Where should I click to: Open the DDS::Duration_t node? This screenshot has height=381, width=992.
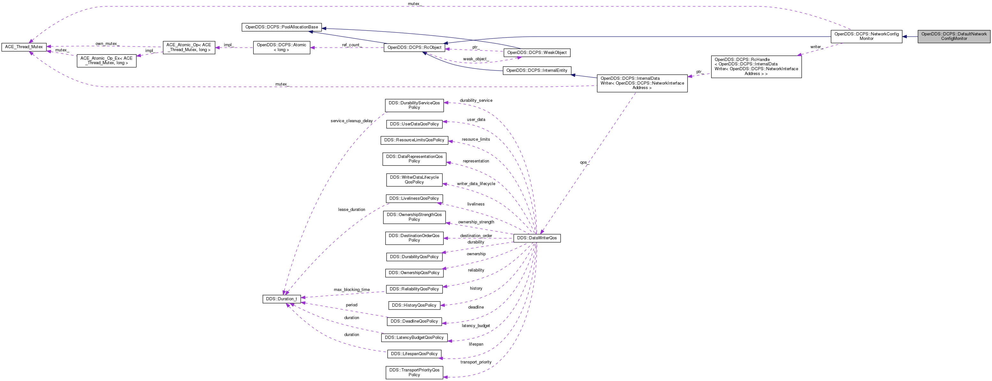coord(281,299)
